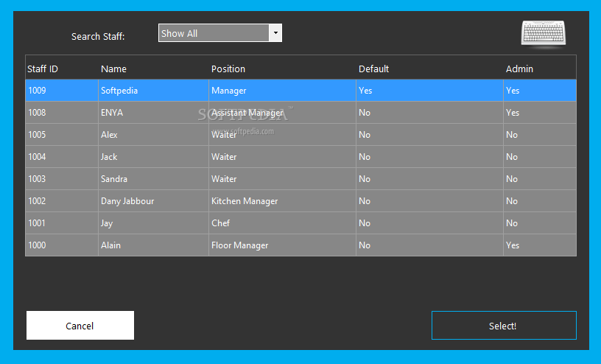
Task: Select the Alex name cell
Action: pos(153,135)
